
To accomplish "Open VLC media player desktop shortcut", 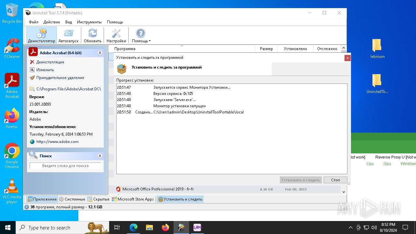I will [12, 191].
